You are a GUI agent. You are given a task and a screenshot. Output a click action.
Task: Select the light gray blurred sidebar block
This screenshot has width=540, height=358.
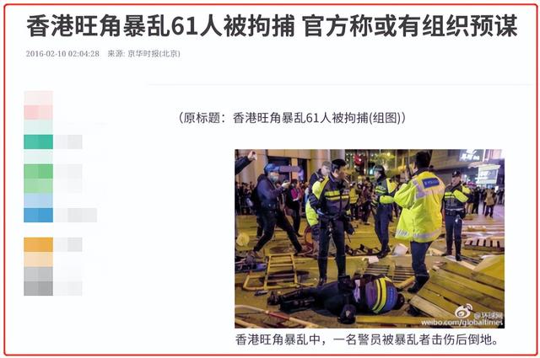tap(38, 274)
